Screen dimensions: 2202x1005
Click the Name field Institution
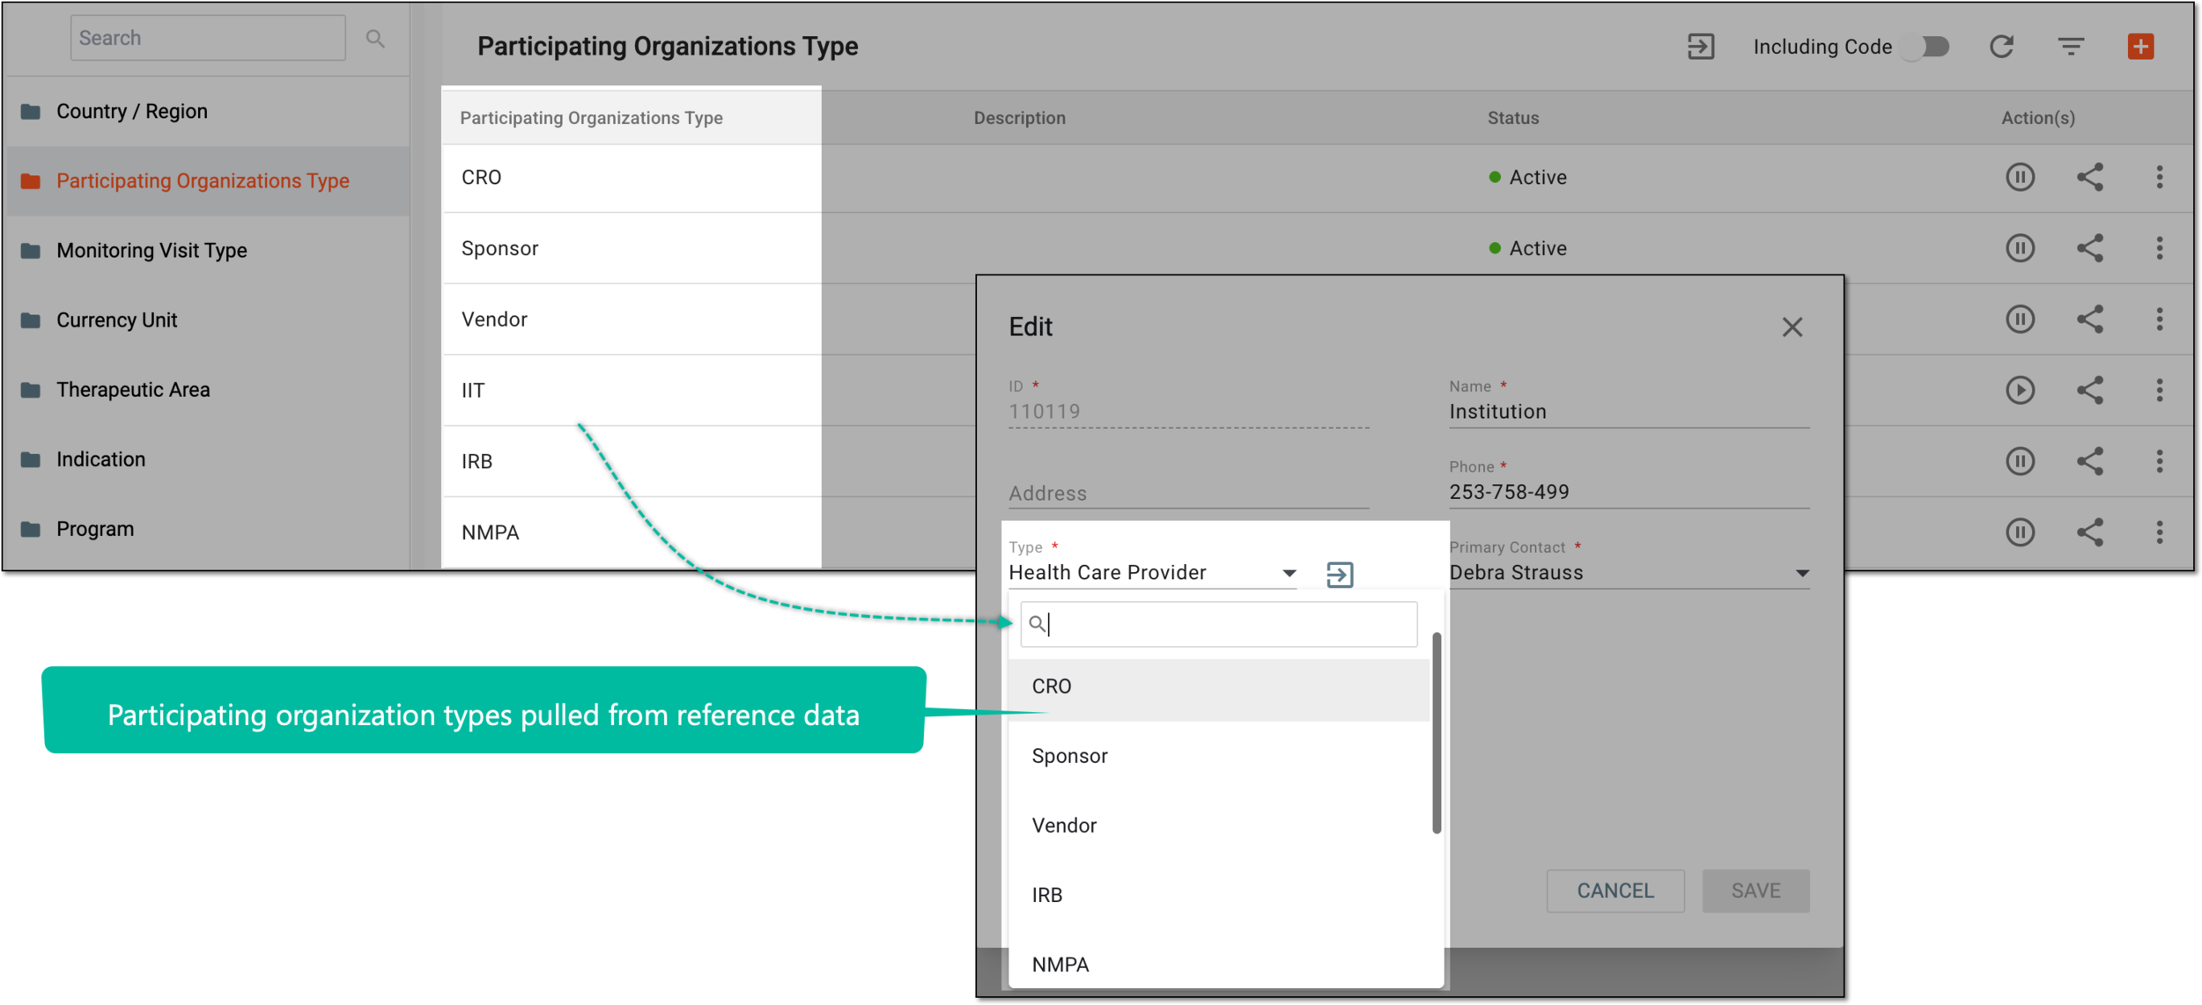[x=1629, y=412]
